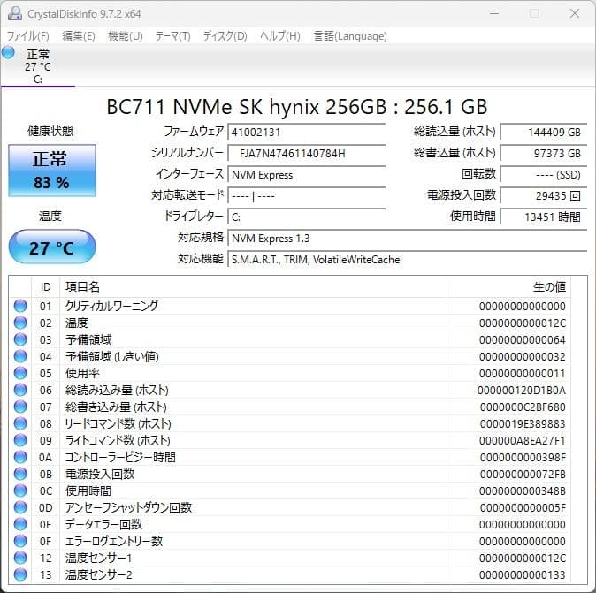
Task: Click the 対応機能 field with S.M.A.R.T., TRIM
Action: point(408,260)
